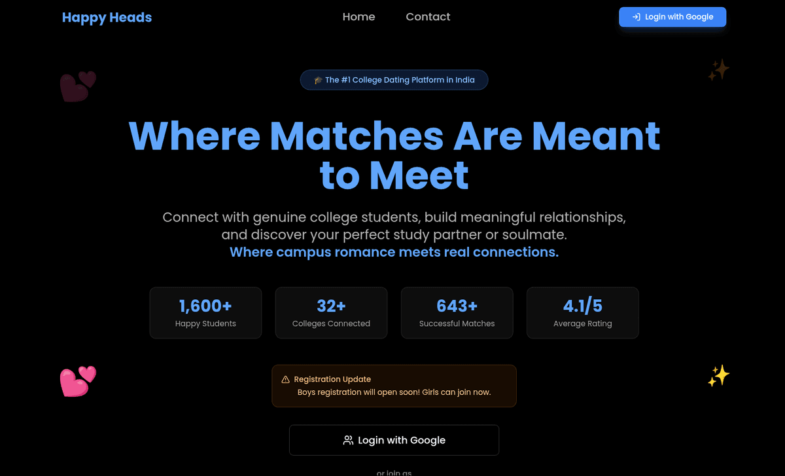This screenshot has width=785, height=476.
Task: Go to the Home nav item
Action: (x=358, y=17)
